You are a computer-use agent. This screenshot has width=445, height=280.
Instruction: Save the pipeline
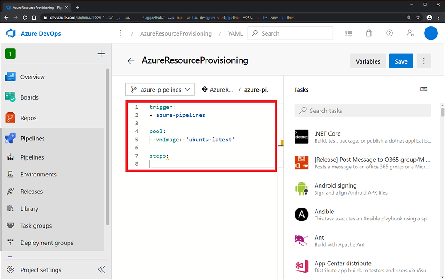(401, 61)
